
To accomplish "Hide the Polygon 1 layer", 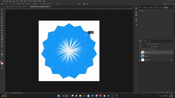I will (x=139, y=56).
